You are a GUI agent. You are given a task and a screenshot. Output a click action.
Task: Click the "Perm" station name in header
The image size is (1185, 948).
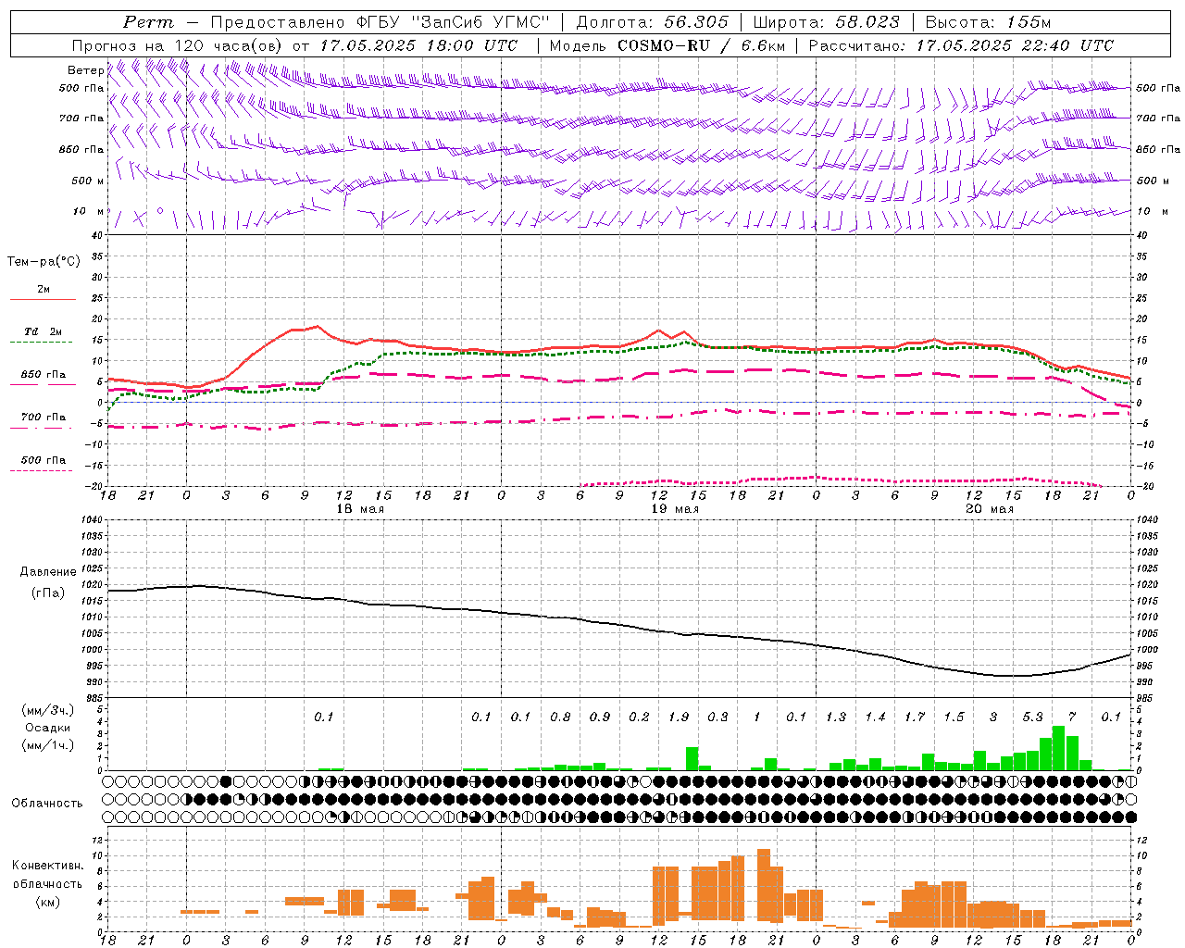click(148, 22)
